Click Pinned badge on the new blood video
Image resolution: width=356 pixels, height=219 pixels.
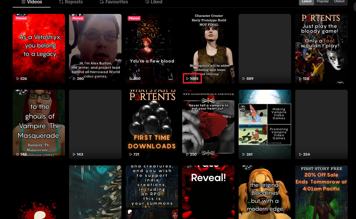[134, 18]
